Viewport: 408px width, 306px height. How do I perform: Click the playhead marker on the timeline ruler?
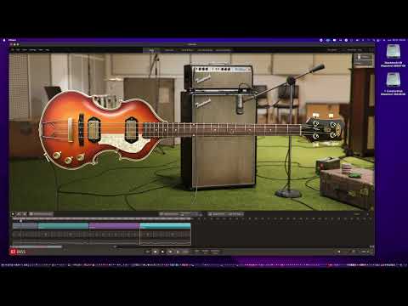pyautogui.click(x=20, y=220)
